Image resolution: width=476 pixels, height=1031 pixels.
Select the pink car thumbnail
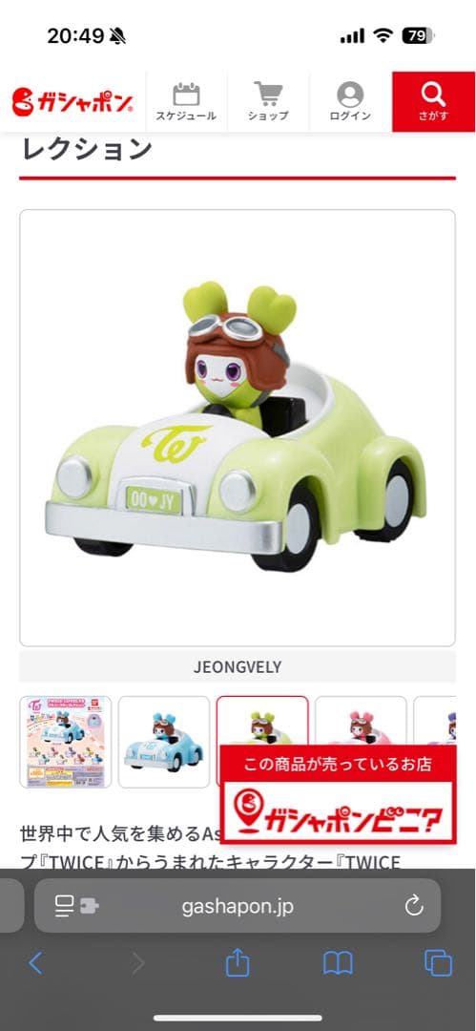361,721
